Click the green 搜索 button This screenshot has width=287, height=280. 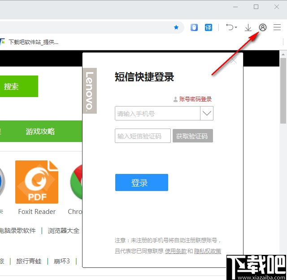coord(19,86)
